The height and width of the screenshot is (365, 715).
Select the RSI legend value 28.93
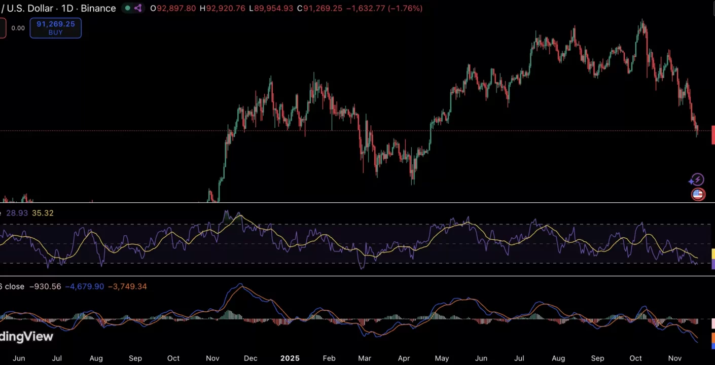(x=17, y=213)
